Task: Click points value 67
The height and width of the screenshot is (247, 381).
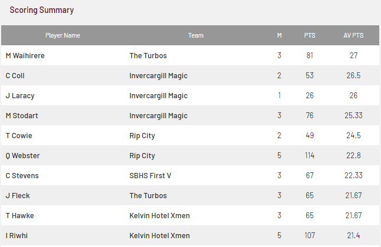Action: 309,175
